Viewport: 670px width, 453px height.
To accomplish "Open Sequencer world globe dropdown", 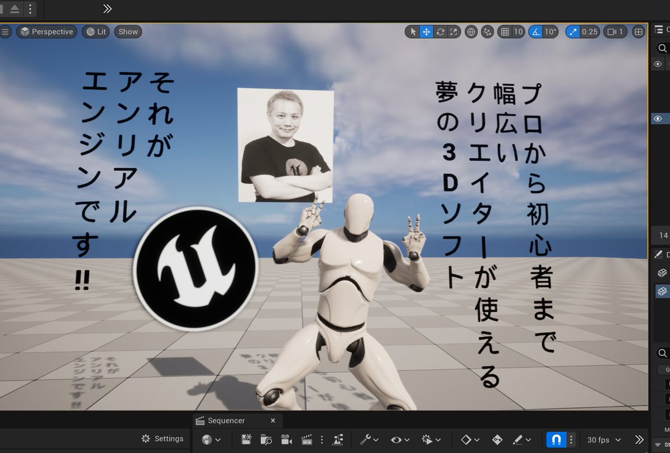I will click(x=211, y=440).
